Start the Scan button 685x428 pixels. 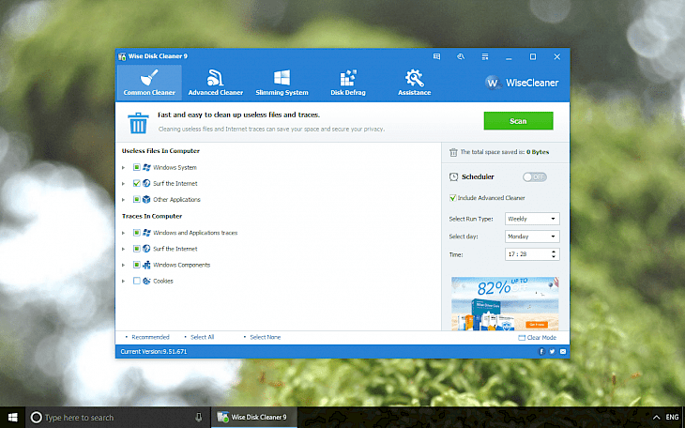[x=518, y=121]
